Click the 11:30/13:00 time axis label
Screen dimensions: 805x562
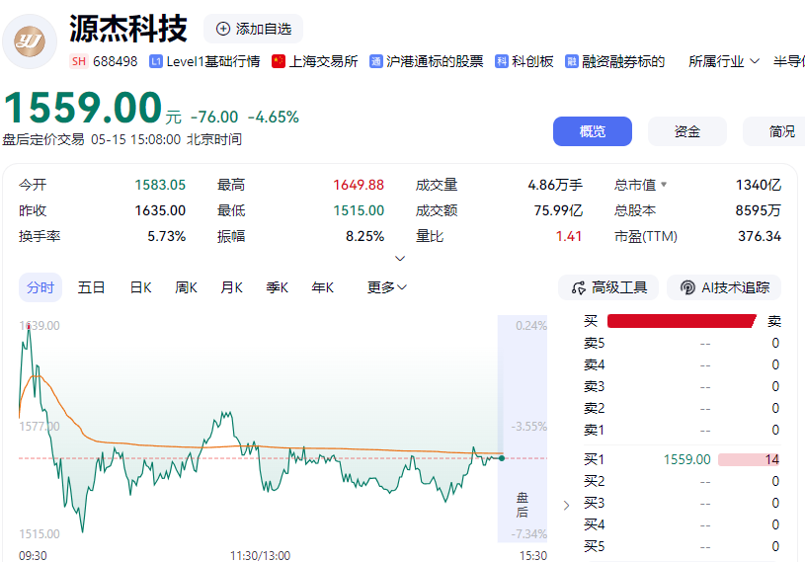point(260,555)
